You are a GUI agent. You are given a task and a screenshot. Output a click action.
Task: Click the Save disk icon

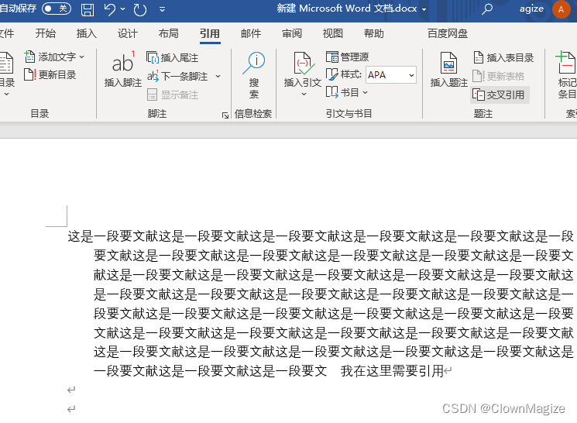click(88, 9)
